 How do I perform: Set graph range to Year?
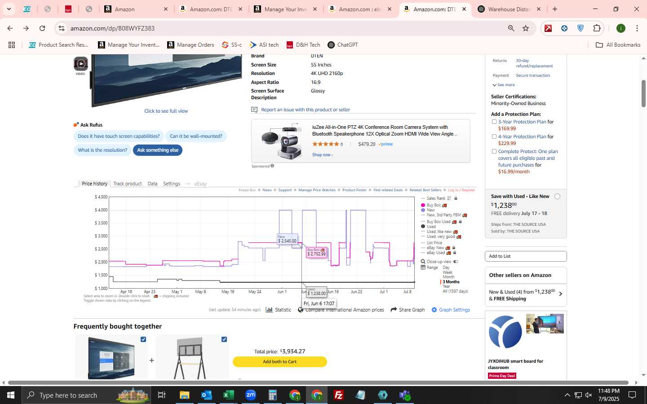[x=446, y=286]
